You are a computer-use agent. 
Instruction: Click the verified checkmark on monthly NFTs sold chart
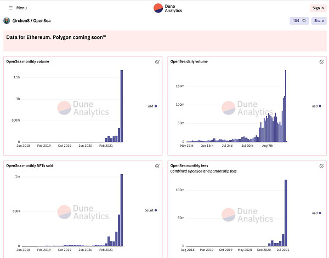157,166
